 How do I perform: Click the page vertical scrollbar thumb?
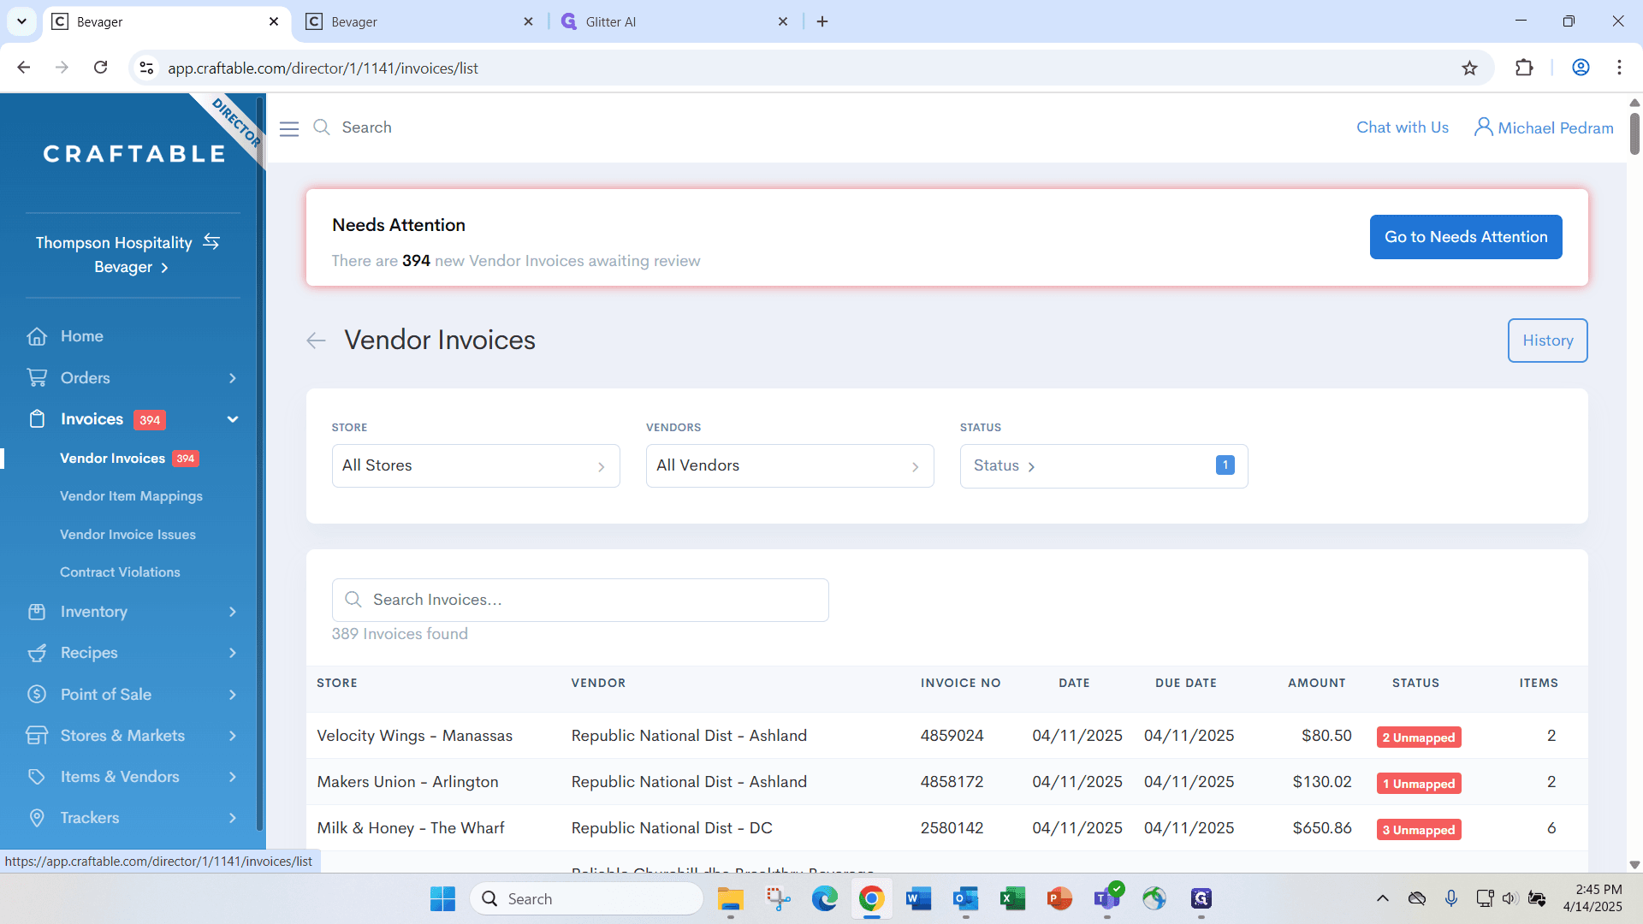pos(1634,133)
